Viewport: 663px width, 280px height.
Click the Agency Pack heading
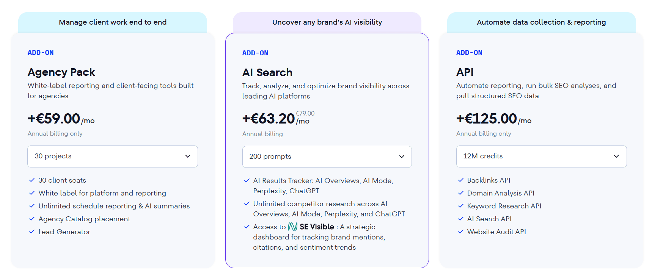[61, 72]
